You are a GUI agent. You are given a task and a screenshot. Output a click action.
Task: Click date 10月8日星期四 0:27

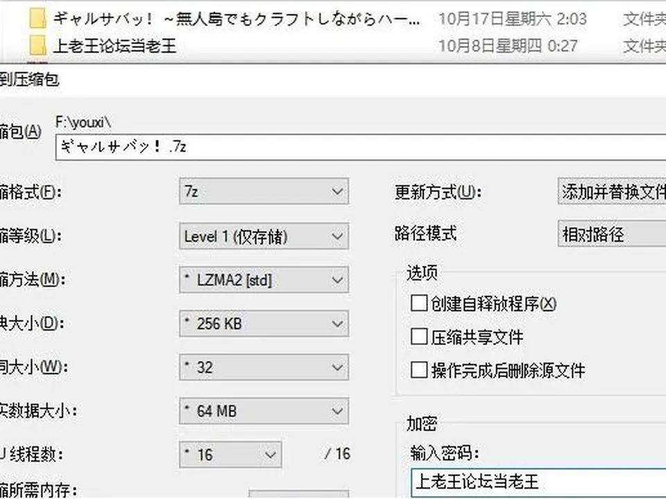[x=508, y=46]
